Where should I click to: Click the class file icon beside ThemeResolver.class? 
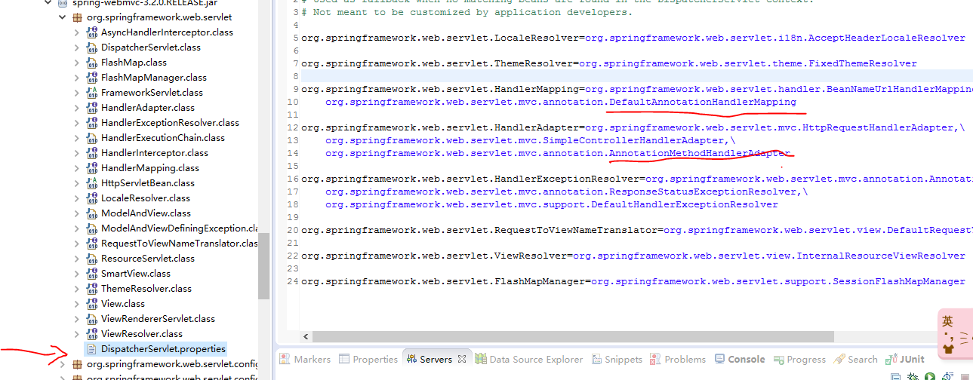[92, 289]
